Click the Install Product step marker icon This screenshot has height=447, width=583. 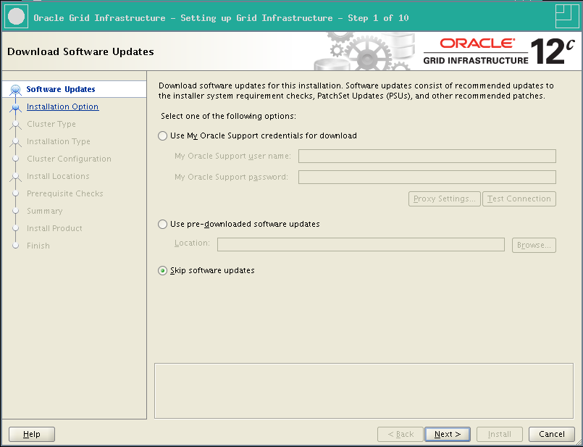(16, 228)
